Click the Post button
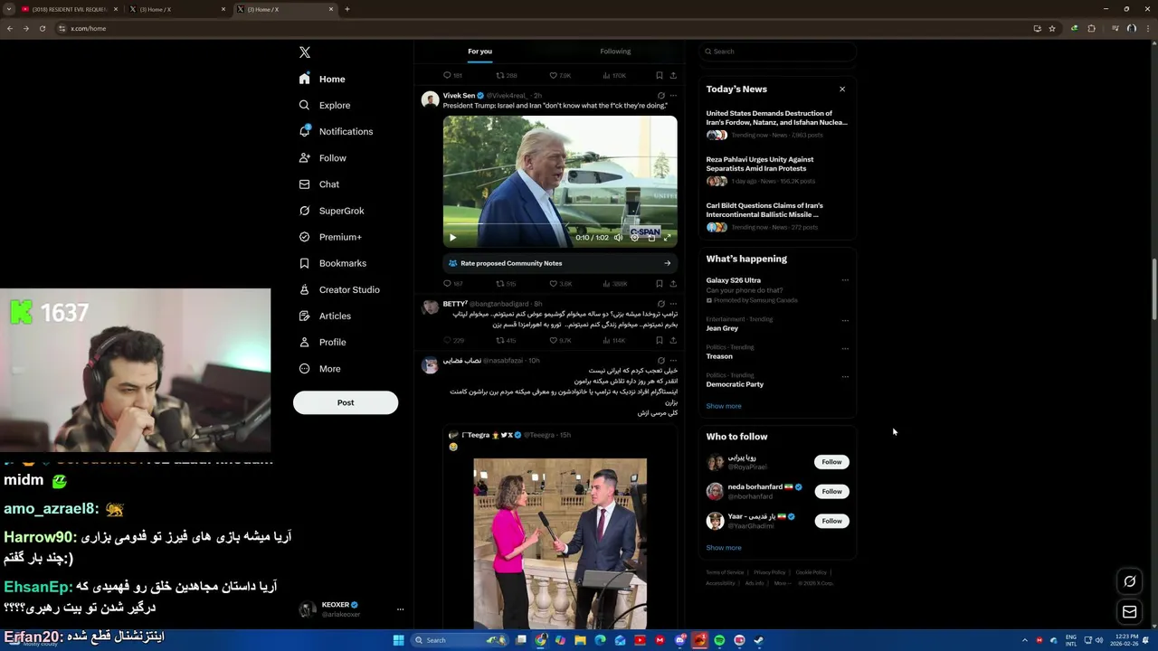Viewport: 1158px width, 651px height. coord(346,402)
